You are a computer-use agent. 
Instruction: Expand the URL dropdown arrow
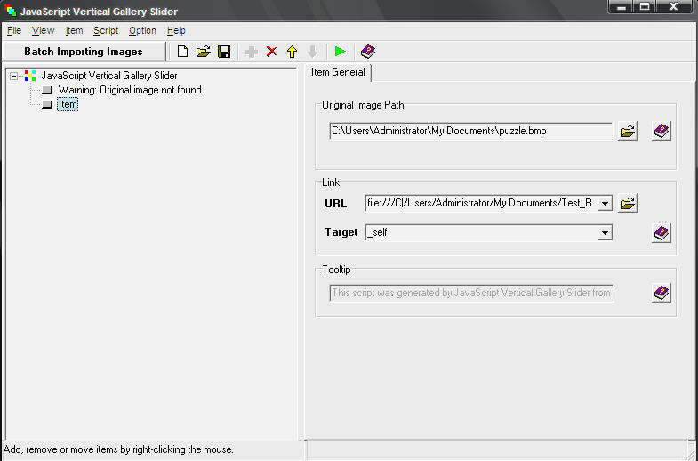pyautogui.click(x=605, y=204)
